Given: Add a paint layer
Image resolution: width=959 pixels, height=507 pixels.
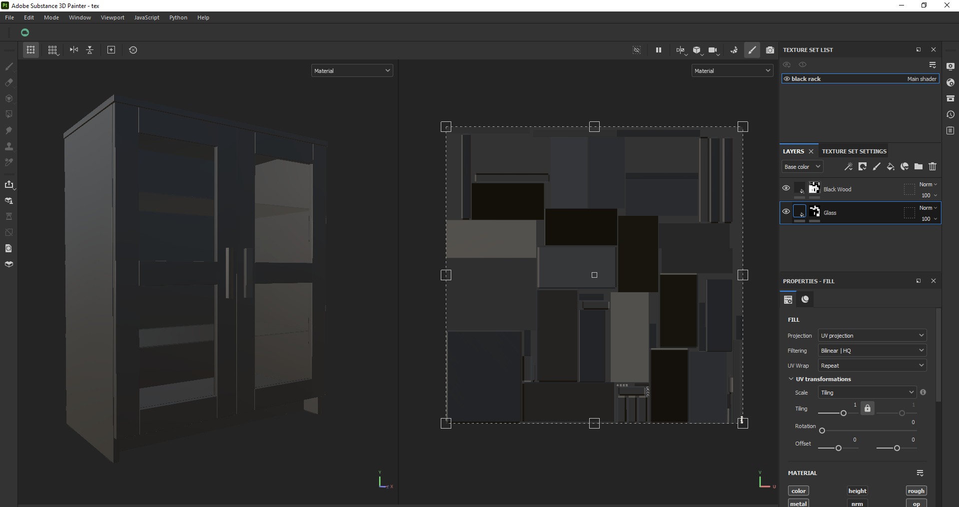Looking at the screenshot, I should pos(877,167).
